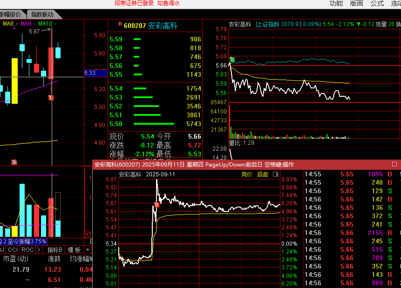Click the popup title bar date 2025年09月11日
This screenshot has width=401, height=288.
coord(163,165)
